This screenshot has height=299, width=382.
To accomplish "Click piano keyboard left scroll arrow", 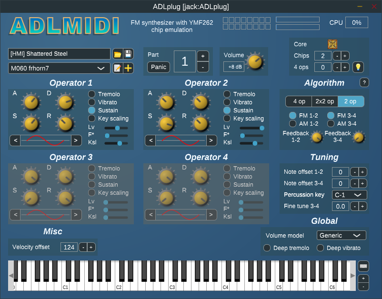I will coord(11,275).
